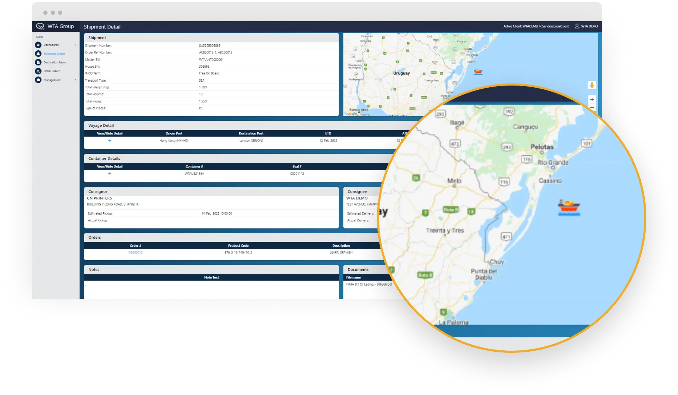The width and height of the screenshot is (678, 395).
Task: Open Order Search menu item
Action: pyautogui.click(x=52, y=71)
